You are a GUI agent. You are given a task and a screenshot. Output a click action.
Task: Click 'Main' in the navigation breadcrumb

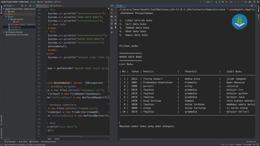coord(58,2)
